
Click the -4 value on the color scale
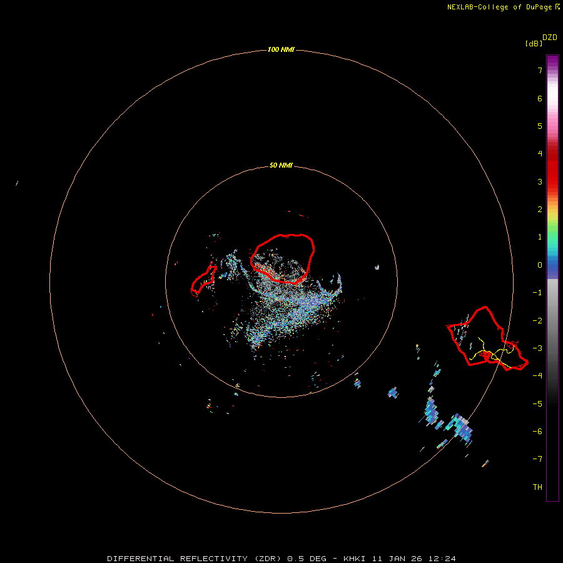tap(537, 375)
